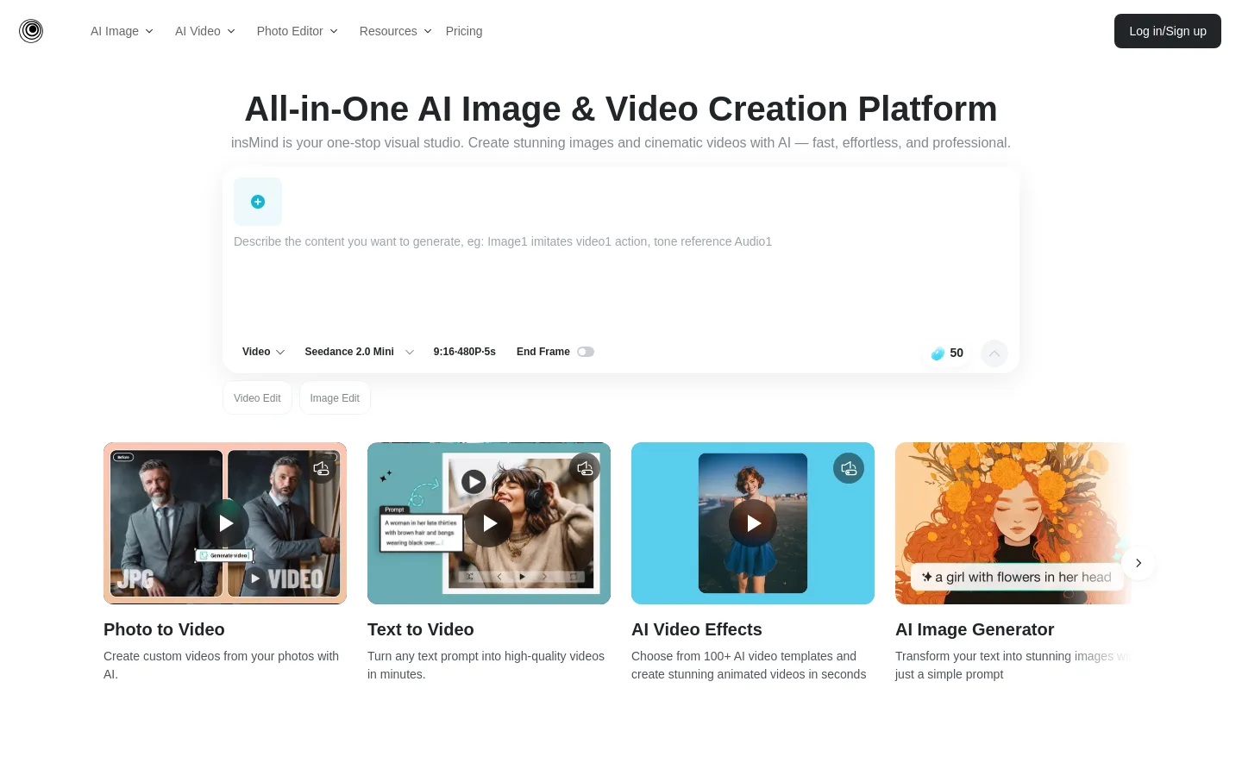Screen dimensions: 1242x769
Task: Click the Log in/Sign up button
Action: pyautogui.click(x=1168, y=31)
